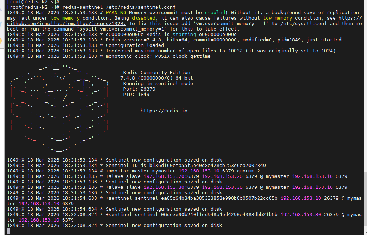Click the "sysctl vm.overcommit_memory=1" command text
This screenshot has height=235, width=367.
click(122, 29)
